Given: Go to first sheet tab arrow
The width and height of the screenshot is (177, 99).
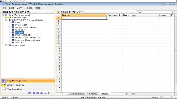Looking at the screenshot, I should pyautogui.click(x=57, y=94).
